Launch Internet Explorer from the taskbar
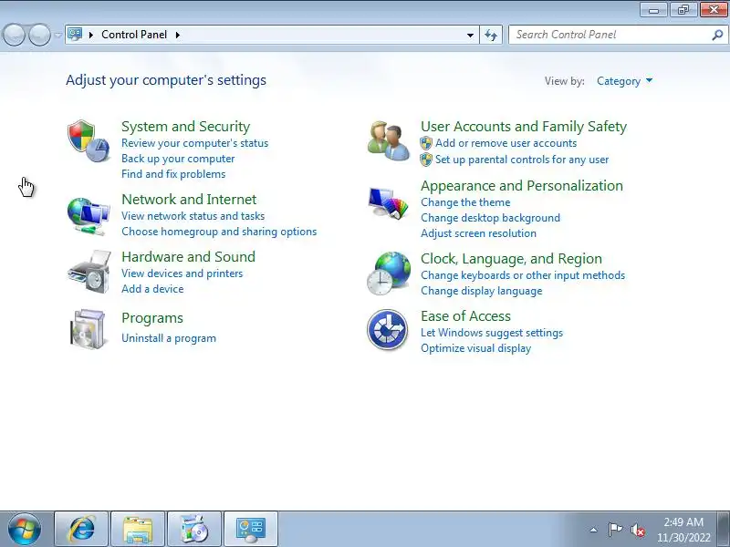730x547 pixels. [x=81, y=530]
